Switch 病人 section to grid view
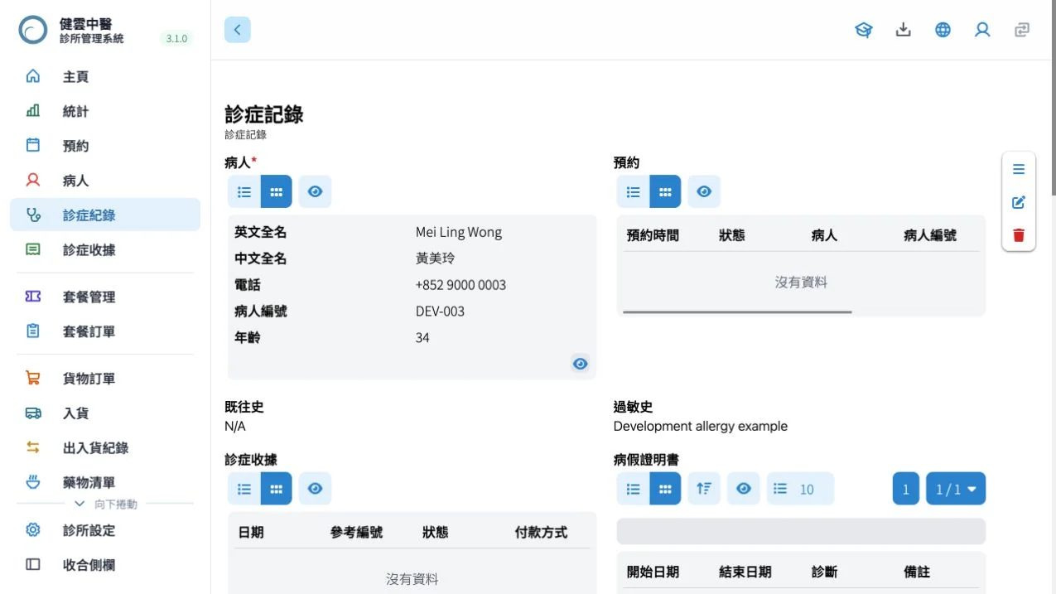The image size is (1056, 594). (277, 191)
